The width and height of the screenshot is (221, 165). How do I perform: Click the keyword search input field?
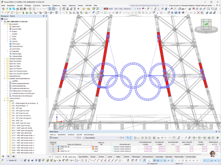(147, 5)
